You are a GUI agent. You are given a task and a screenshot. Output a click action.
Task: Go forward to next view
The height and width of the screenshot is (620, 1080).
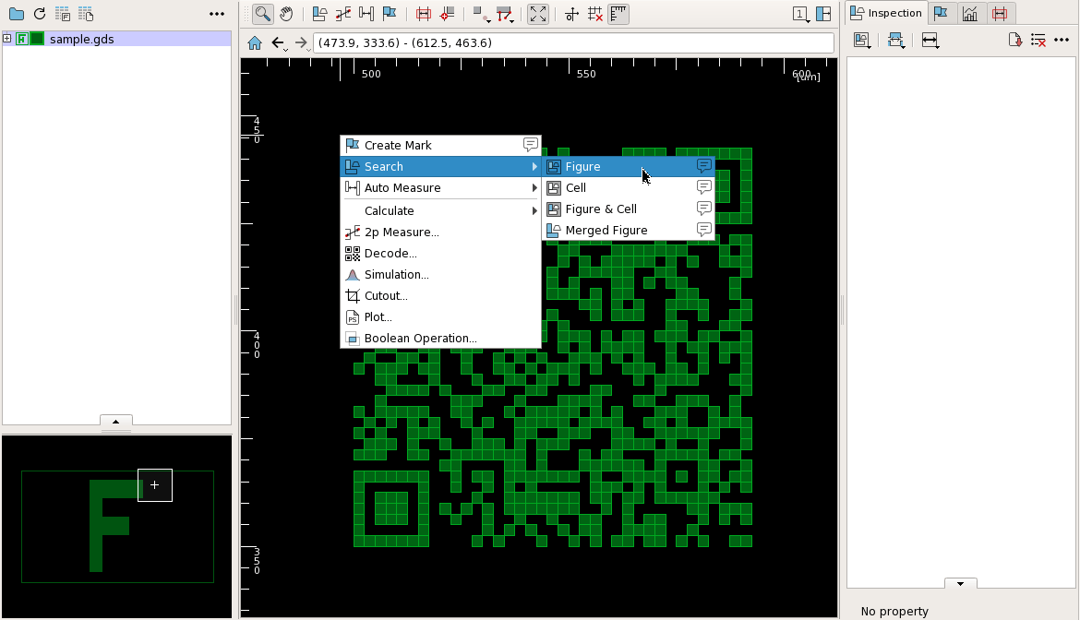[x=302, y=42]
